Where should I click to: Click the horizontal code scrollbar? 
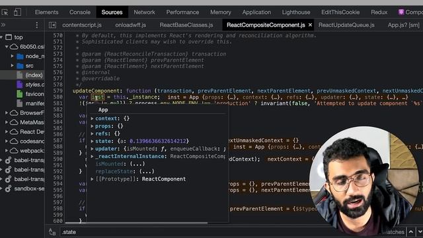click(137, 223)
